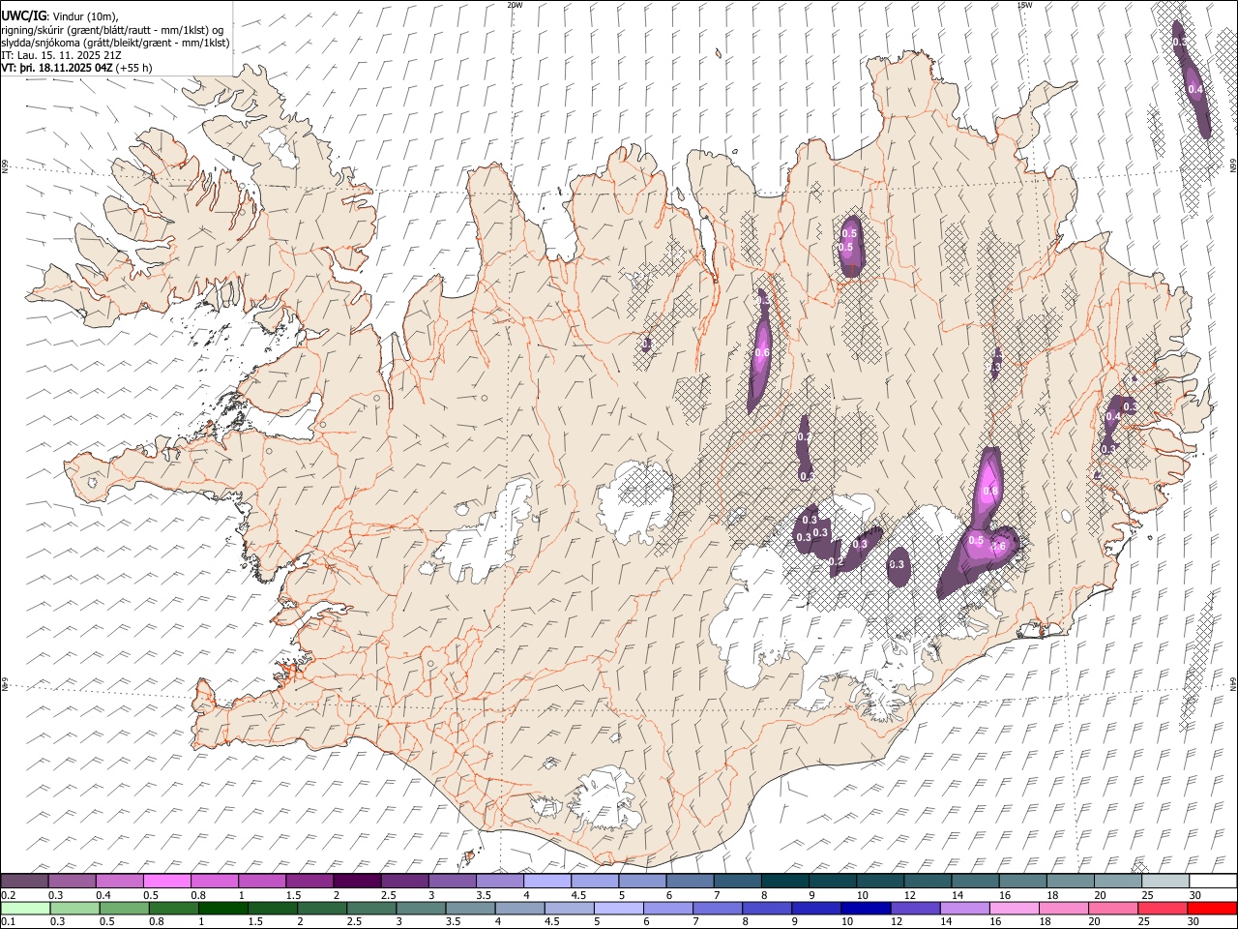Select the pale gray 25 swatch in top legend
The height and width of the screenshot is (929, 1238).
point(1166,881)
